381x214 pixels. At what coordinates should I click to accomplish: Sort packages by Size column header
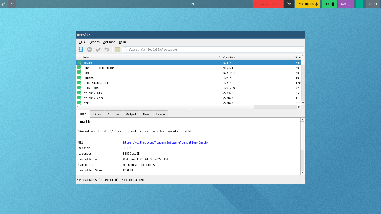298,57
